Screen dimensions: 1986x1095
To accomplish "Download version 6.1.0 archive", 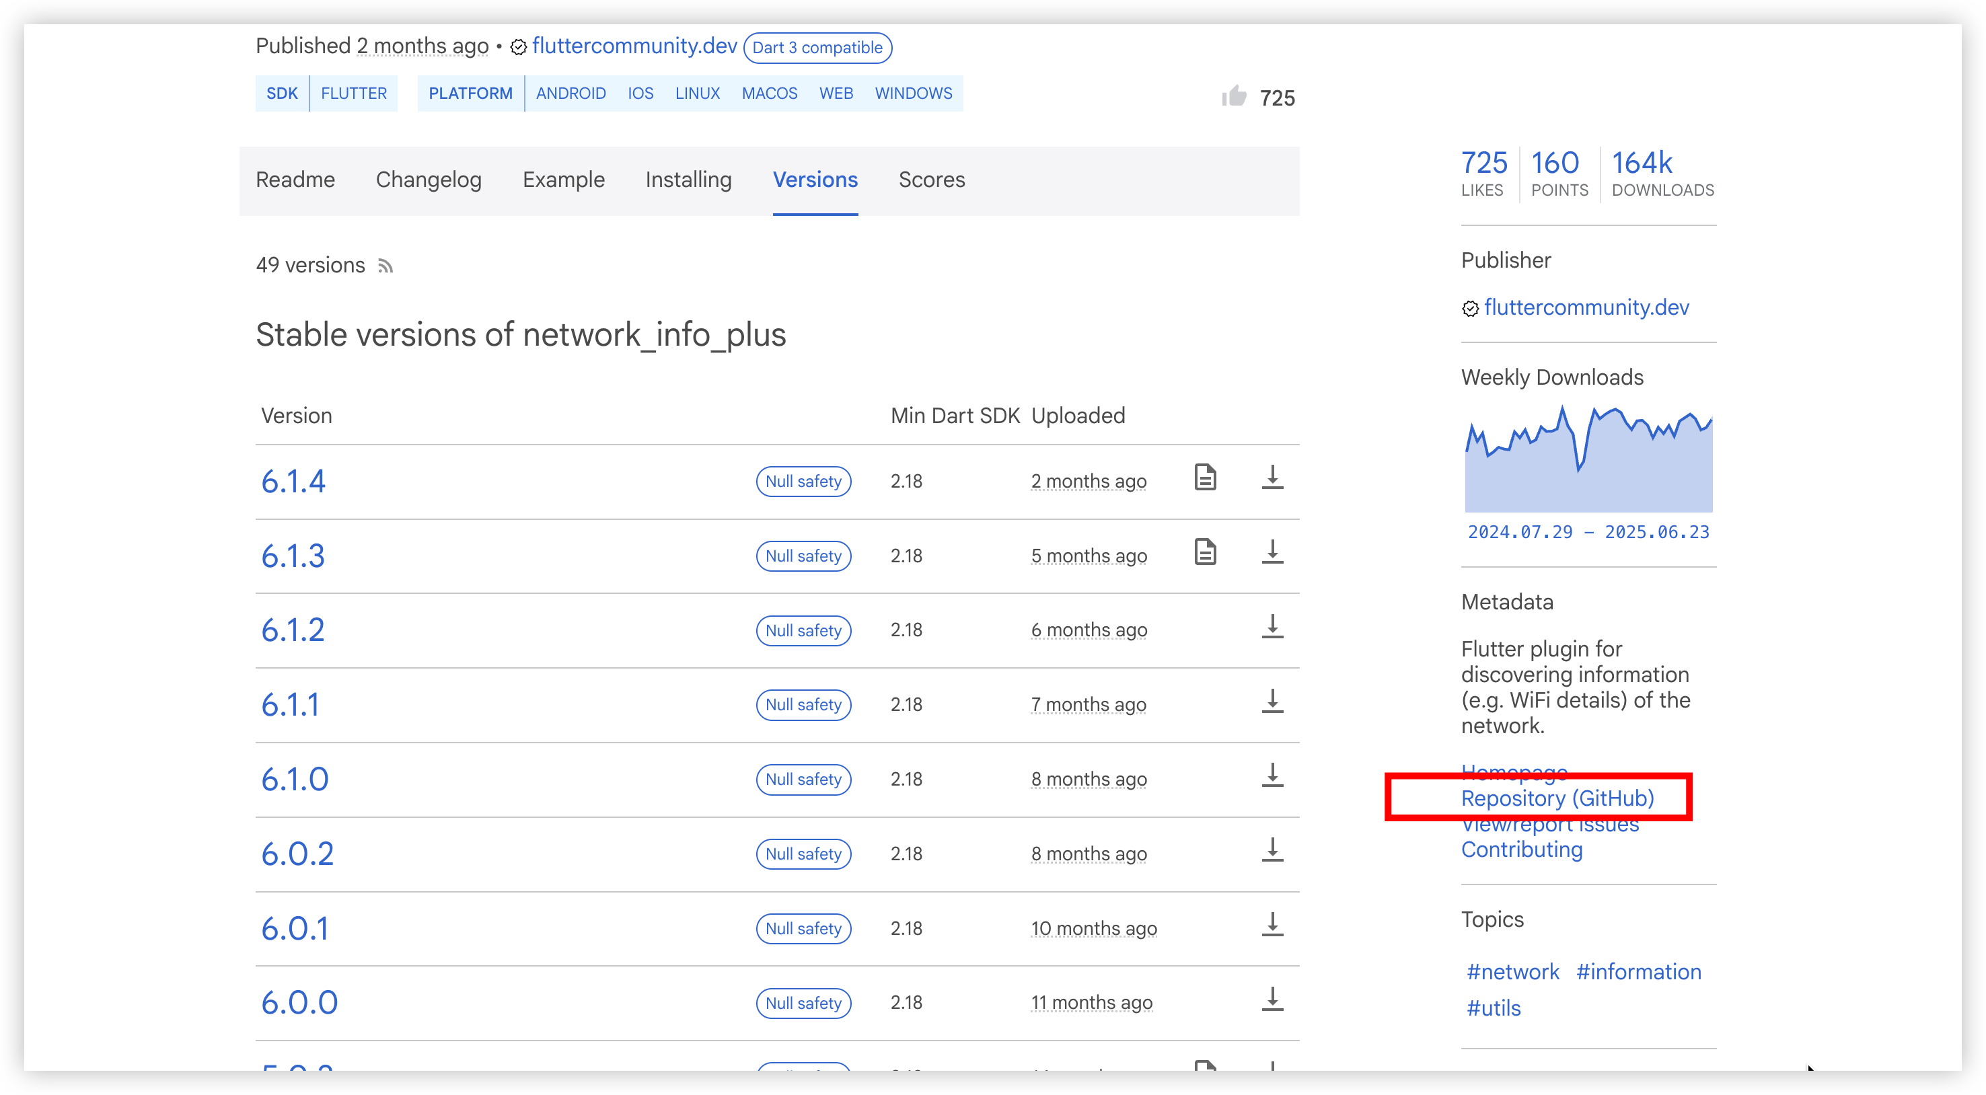I will pyautogui.click(x=1272, y=776).
